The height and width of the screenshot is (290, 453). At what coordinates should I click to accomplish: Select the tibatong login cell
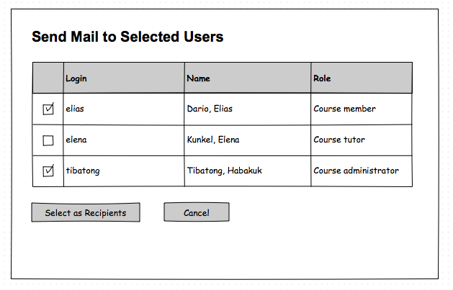pos(82,171)
